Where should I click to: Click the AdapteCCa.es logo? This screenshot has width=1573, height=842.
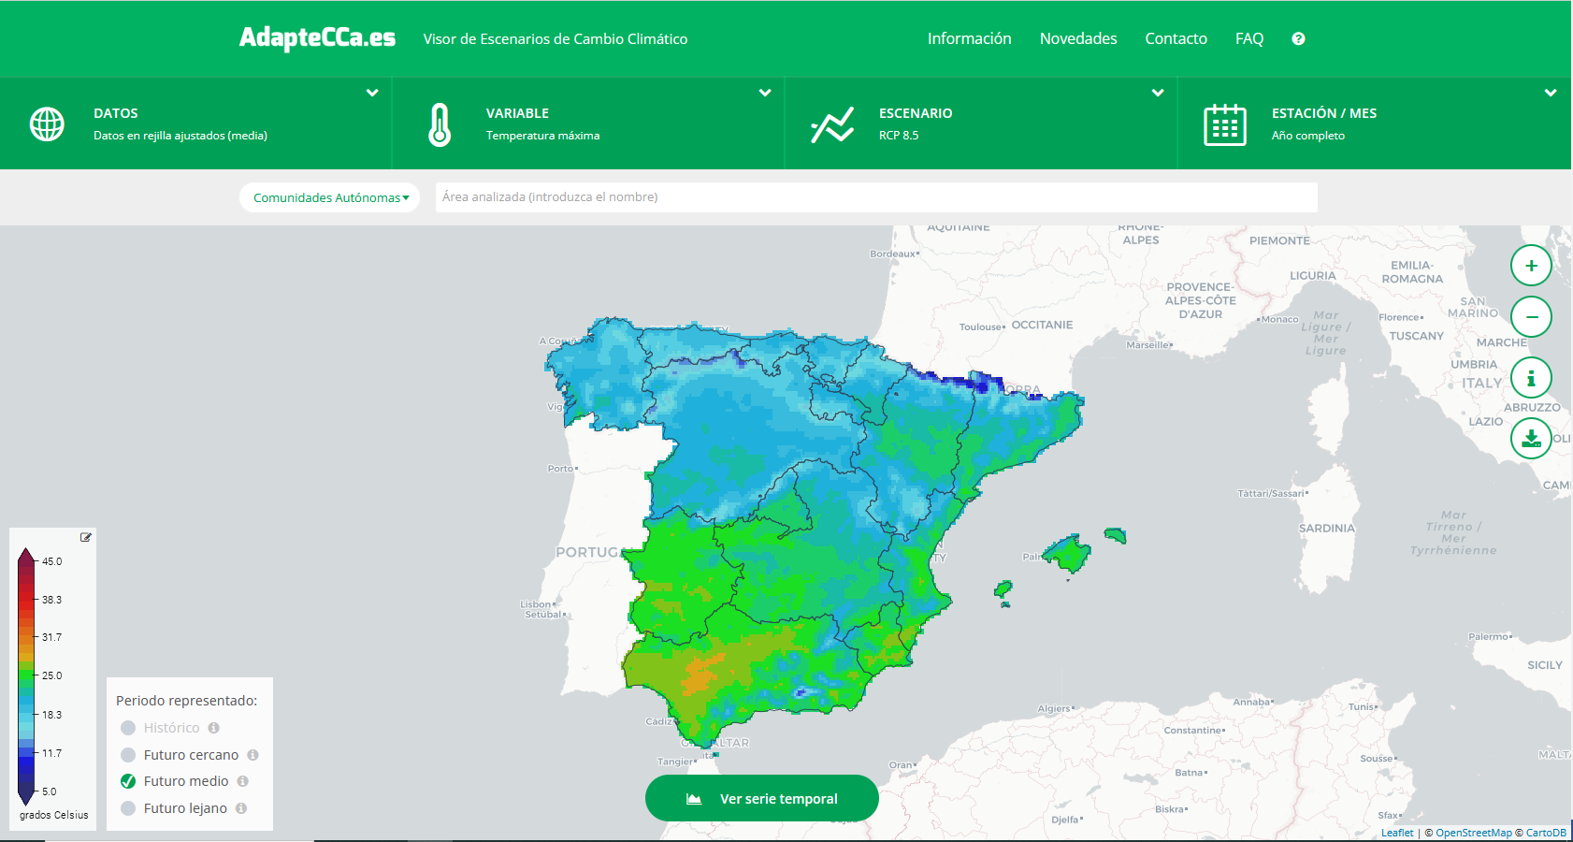[x=317, y=37]
